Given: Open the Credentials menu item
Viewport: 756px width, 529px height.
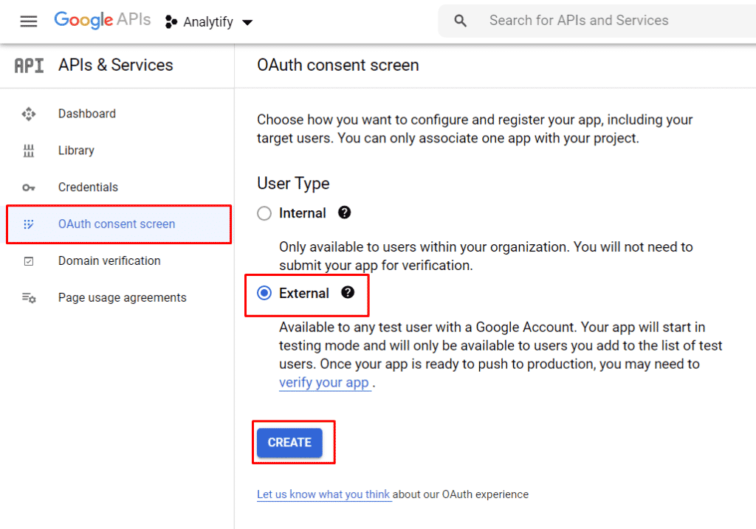Looking at the screenshot, I should point(89,187).
